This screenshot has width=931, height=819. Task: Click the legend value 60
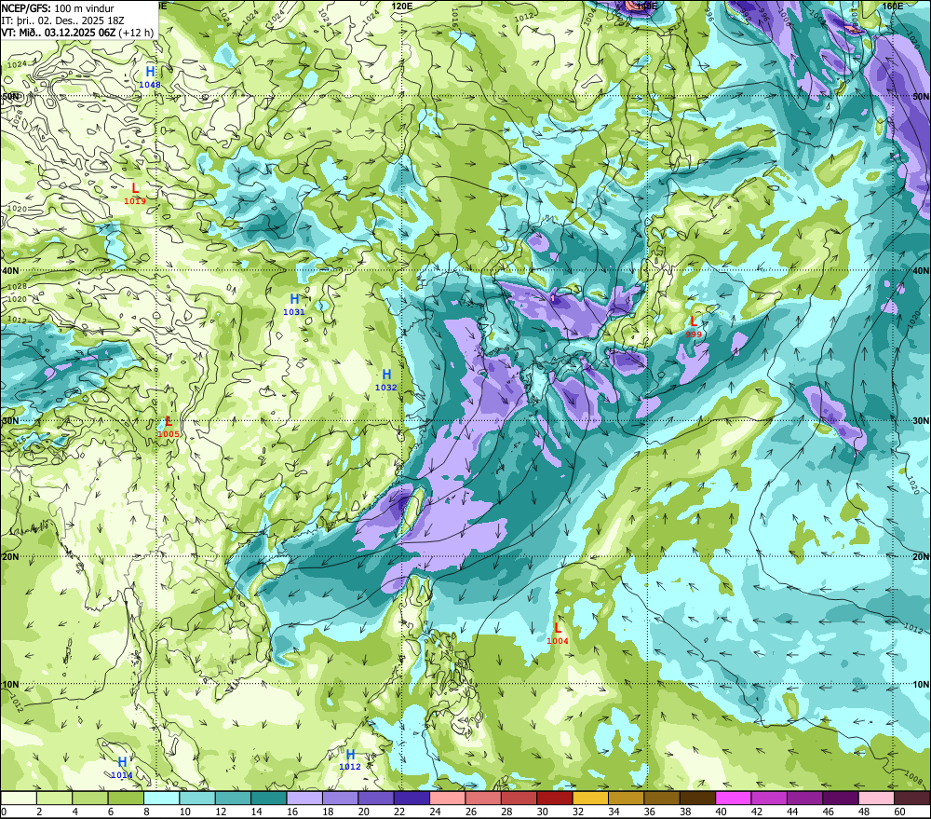[900, 812]
